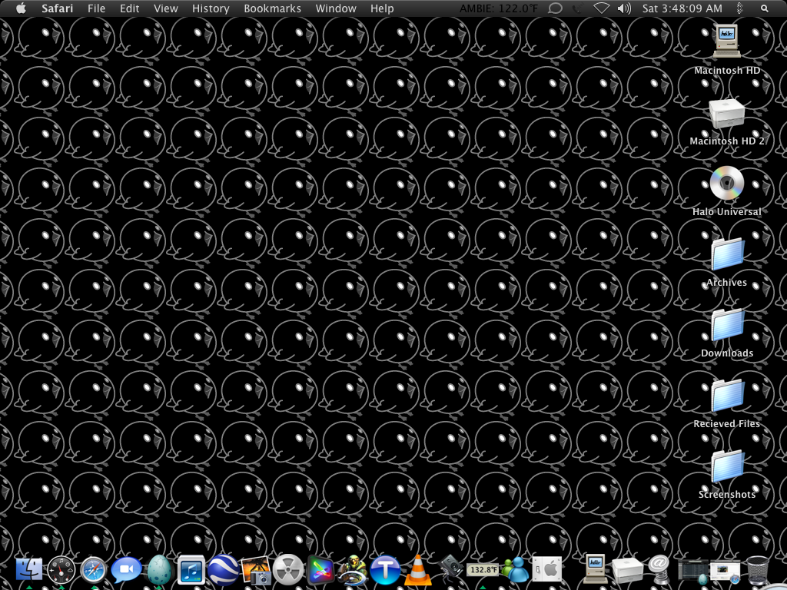Open the File menu
This screenshot has width=787, height=590.
(96, 8)
